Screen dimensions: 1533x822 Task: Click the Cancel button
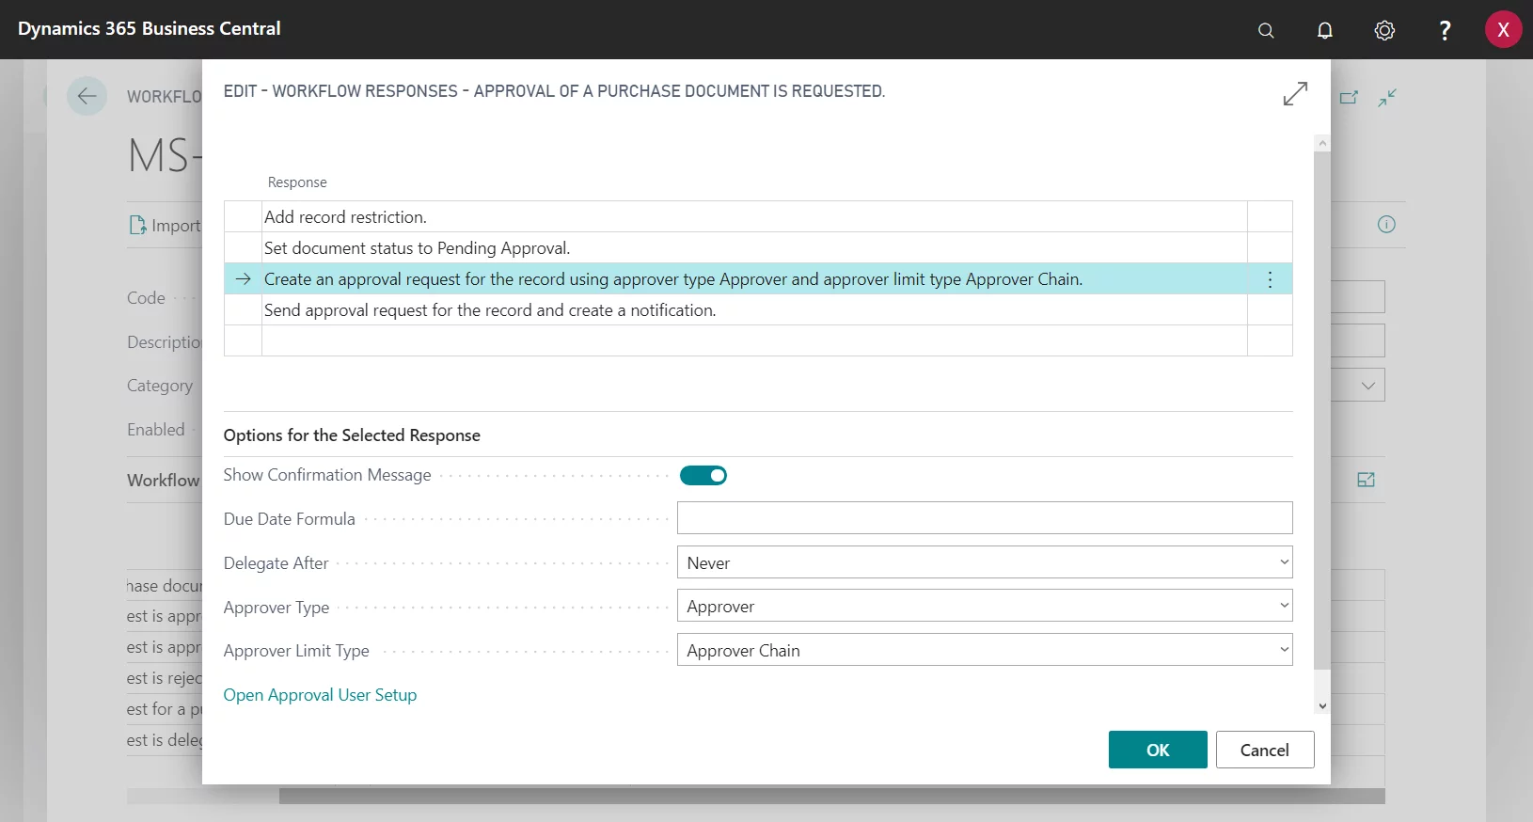coord(1264,750)
